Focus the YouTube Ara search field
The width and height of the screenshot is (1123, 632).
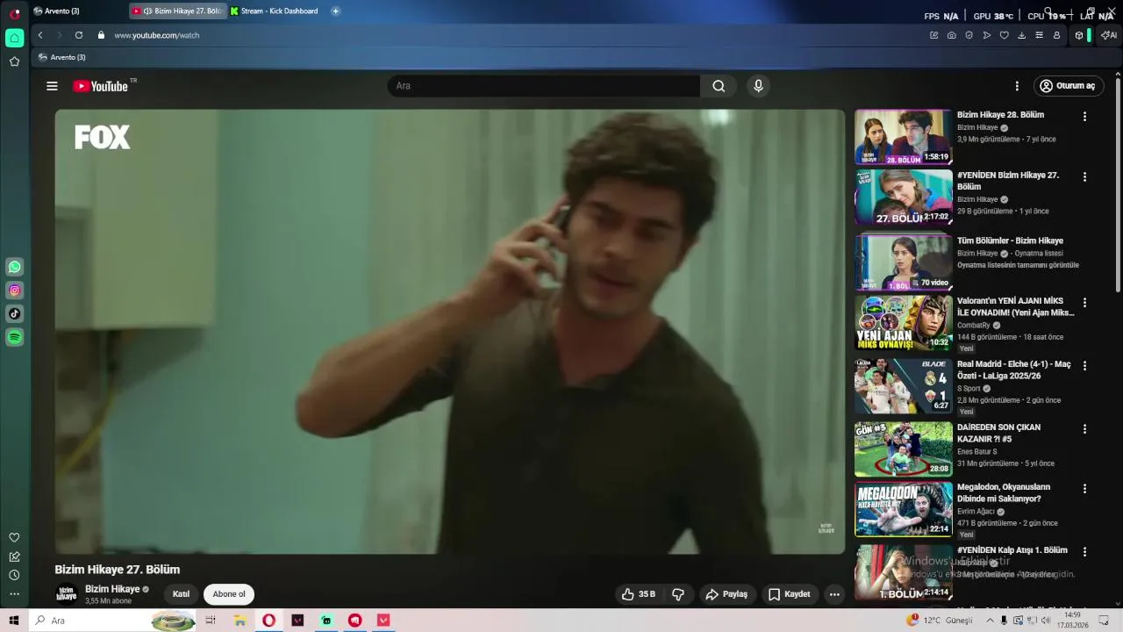click(x=544, y=86)
